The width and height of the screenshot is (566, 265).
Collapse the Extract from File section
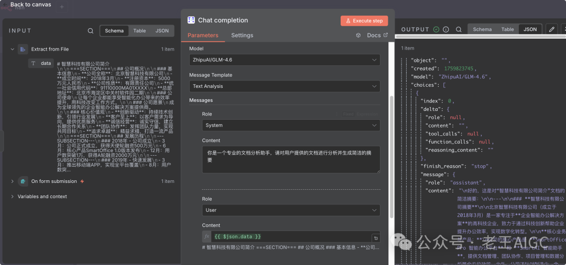coord(12,49)
